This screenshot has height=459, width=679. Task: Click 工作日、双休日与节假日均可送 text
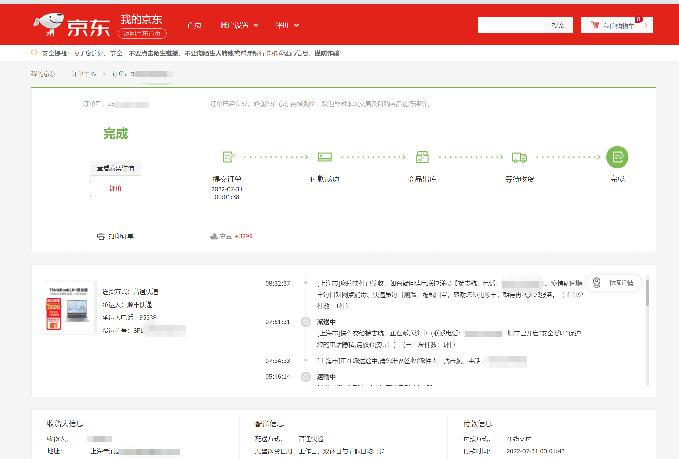[x=342, y=451]
